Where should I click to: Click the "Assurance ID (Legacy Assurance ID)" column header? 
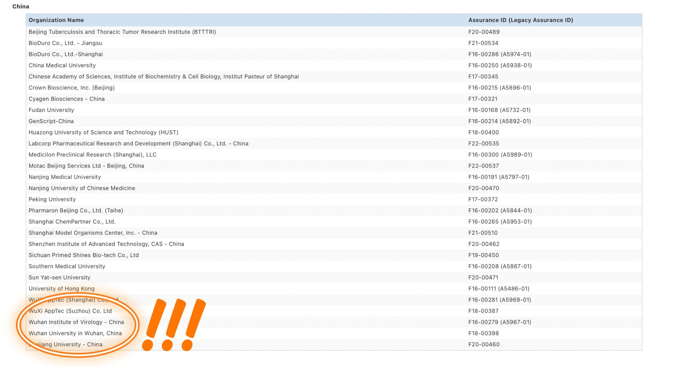point(521,20)
